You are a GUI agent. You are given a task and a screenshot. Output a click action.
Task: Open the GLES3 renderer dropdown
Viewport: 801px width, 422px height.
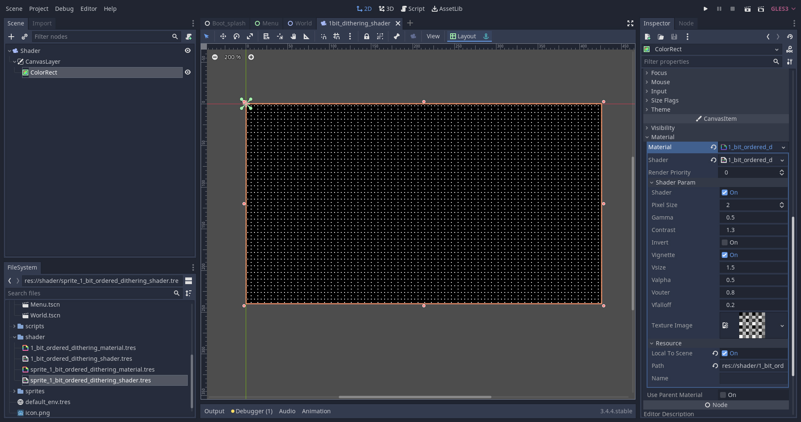[x=783, y=9]
